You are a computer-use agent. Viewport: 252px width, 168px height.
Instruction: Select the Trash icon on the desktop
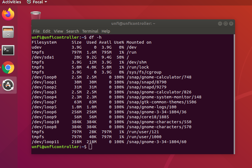pyautogui.click(x=36, y=15)
